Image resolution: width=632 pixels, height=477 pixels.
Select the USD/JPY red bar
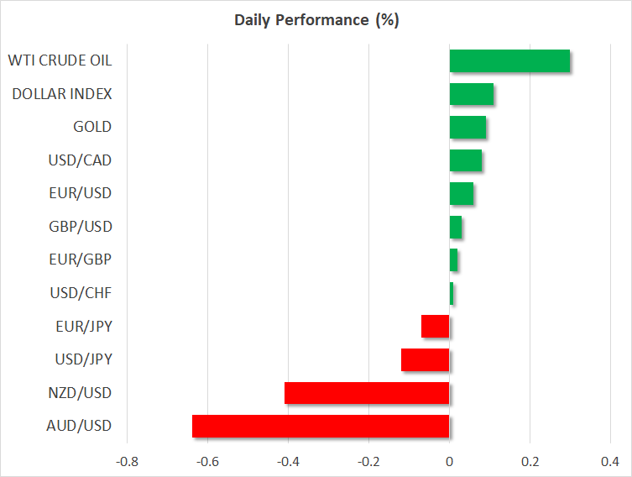coord(426,360)
